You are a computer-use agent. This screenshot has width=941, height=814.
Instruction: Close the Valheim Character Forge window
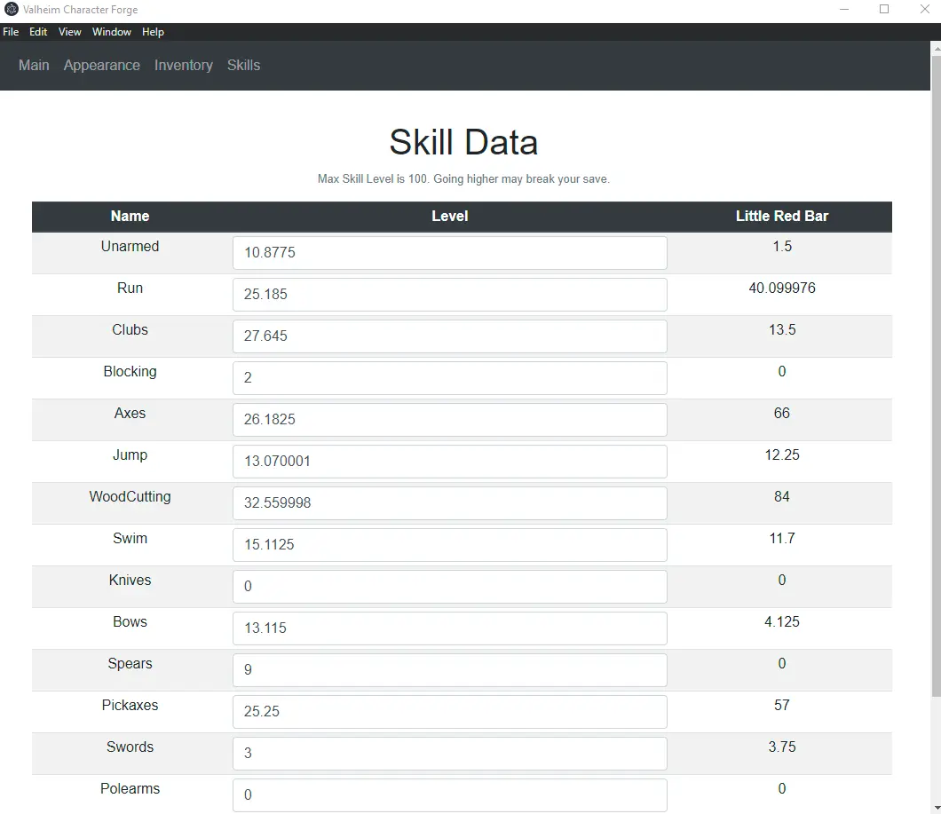[x=924, y=9]
